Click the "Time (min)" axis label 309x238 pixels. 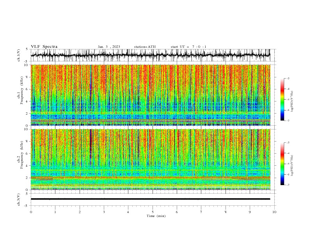coord(156,216)
